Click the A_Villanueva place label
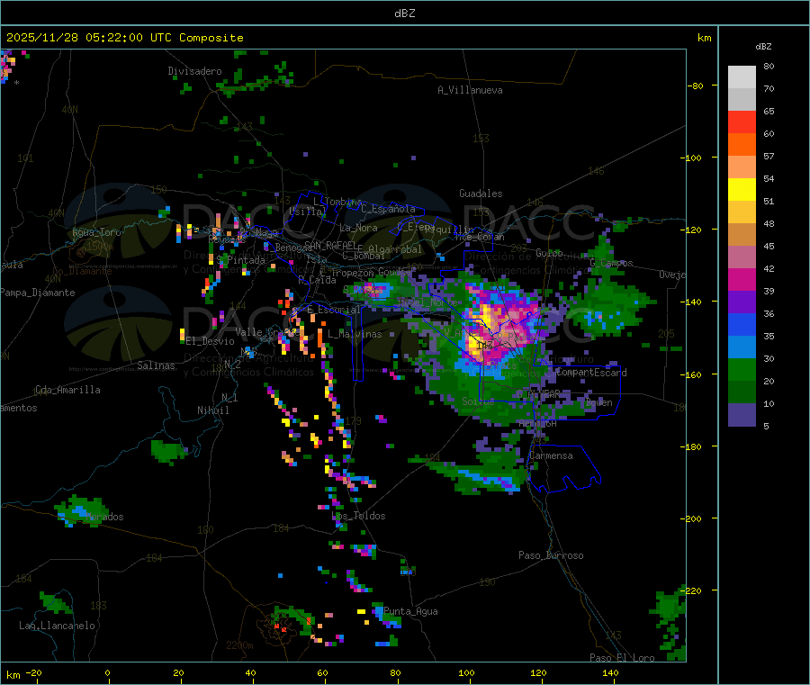This screenshot has height=685, width=810. (470, 90)
